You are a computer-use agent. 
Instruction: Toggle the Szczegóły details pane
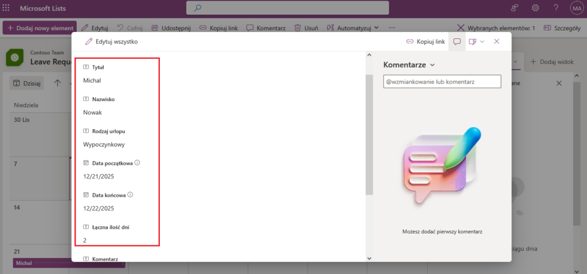(x=563, y=27)
